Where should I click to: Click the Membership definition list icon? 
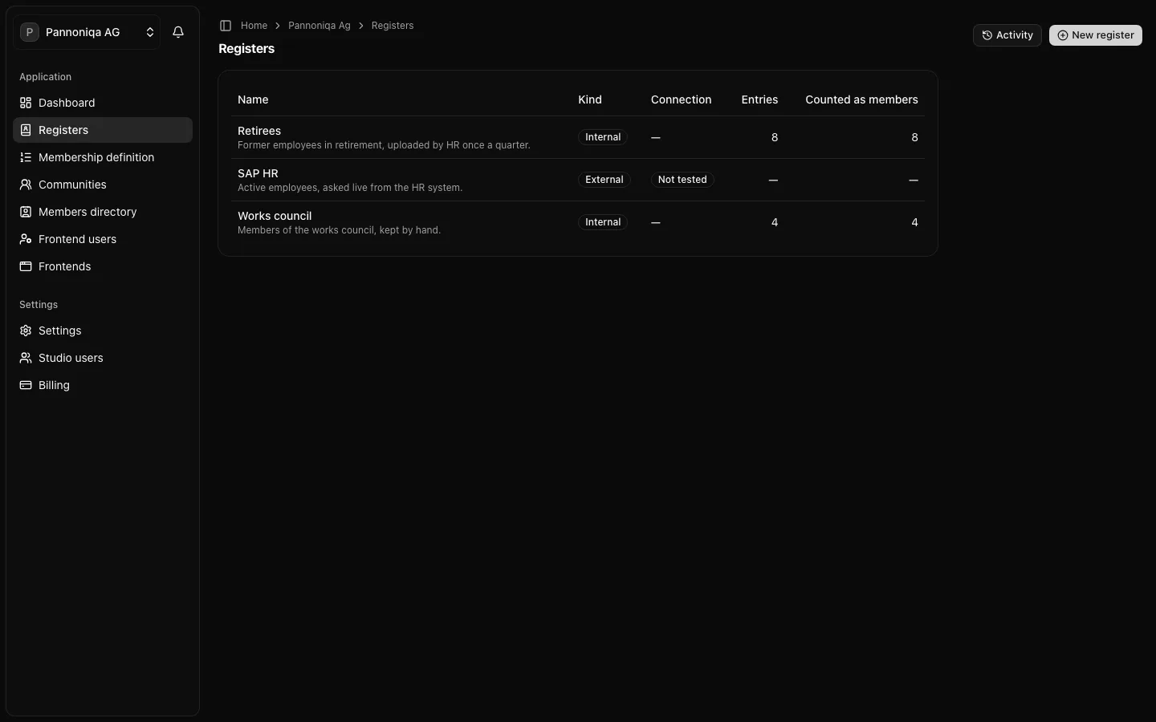pos(26,157)
